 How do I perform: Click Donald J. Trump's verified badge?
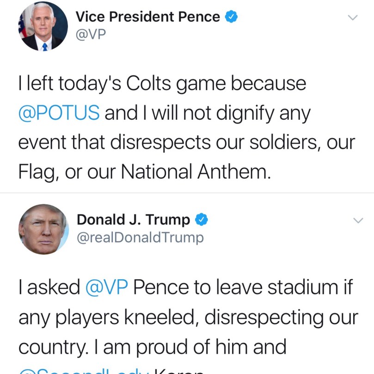pyautogui.click(x=201, y=220)
